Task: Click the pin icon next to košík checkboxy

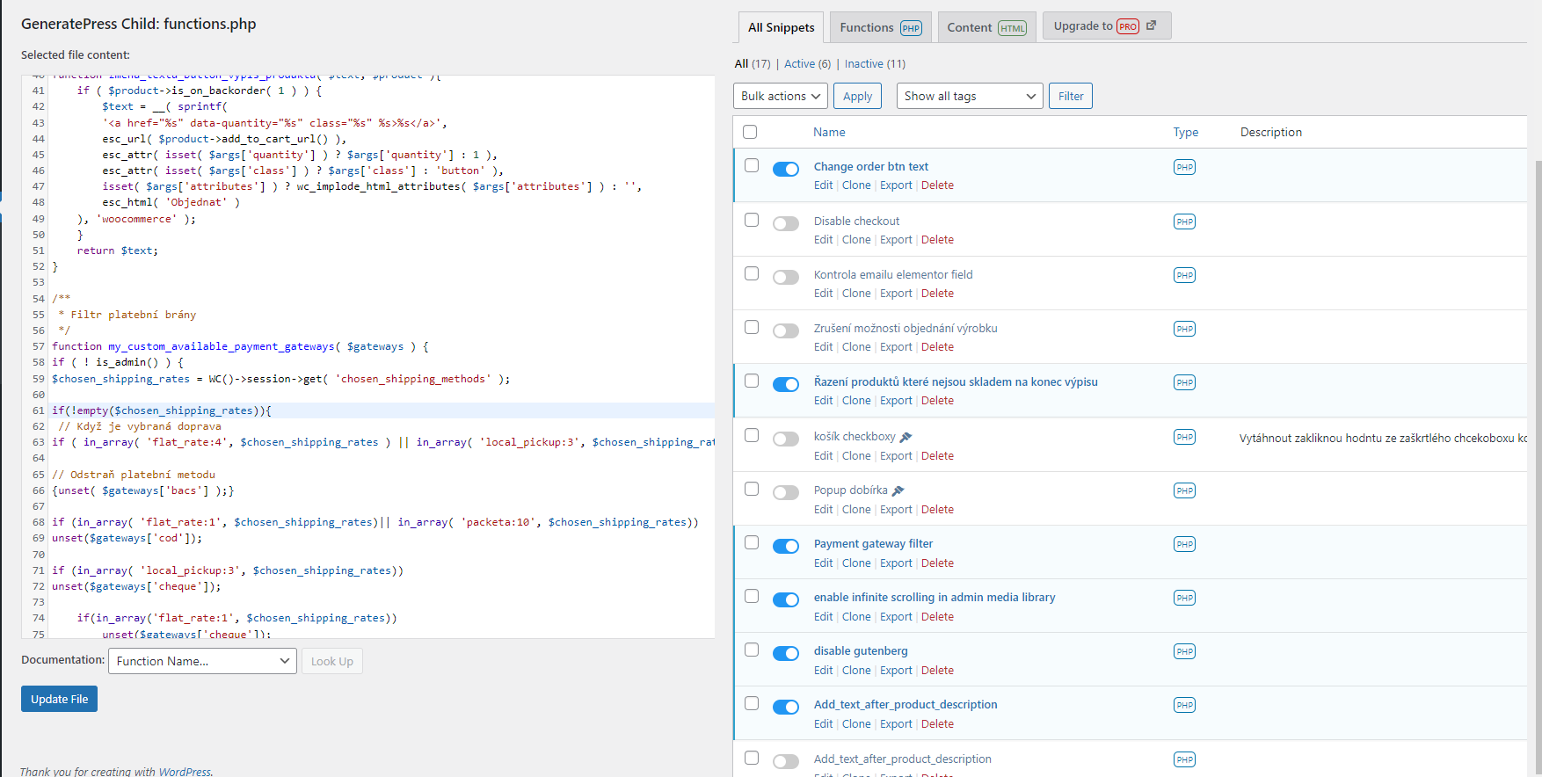Action: (906, 437)
